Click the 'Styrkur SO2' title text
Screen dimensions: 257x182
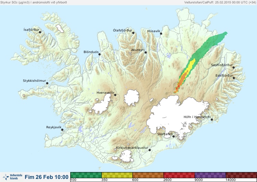(34, 2)
